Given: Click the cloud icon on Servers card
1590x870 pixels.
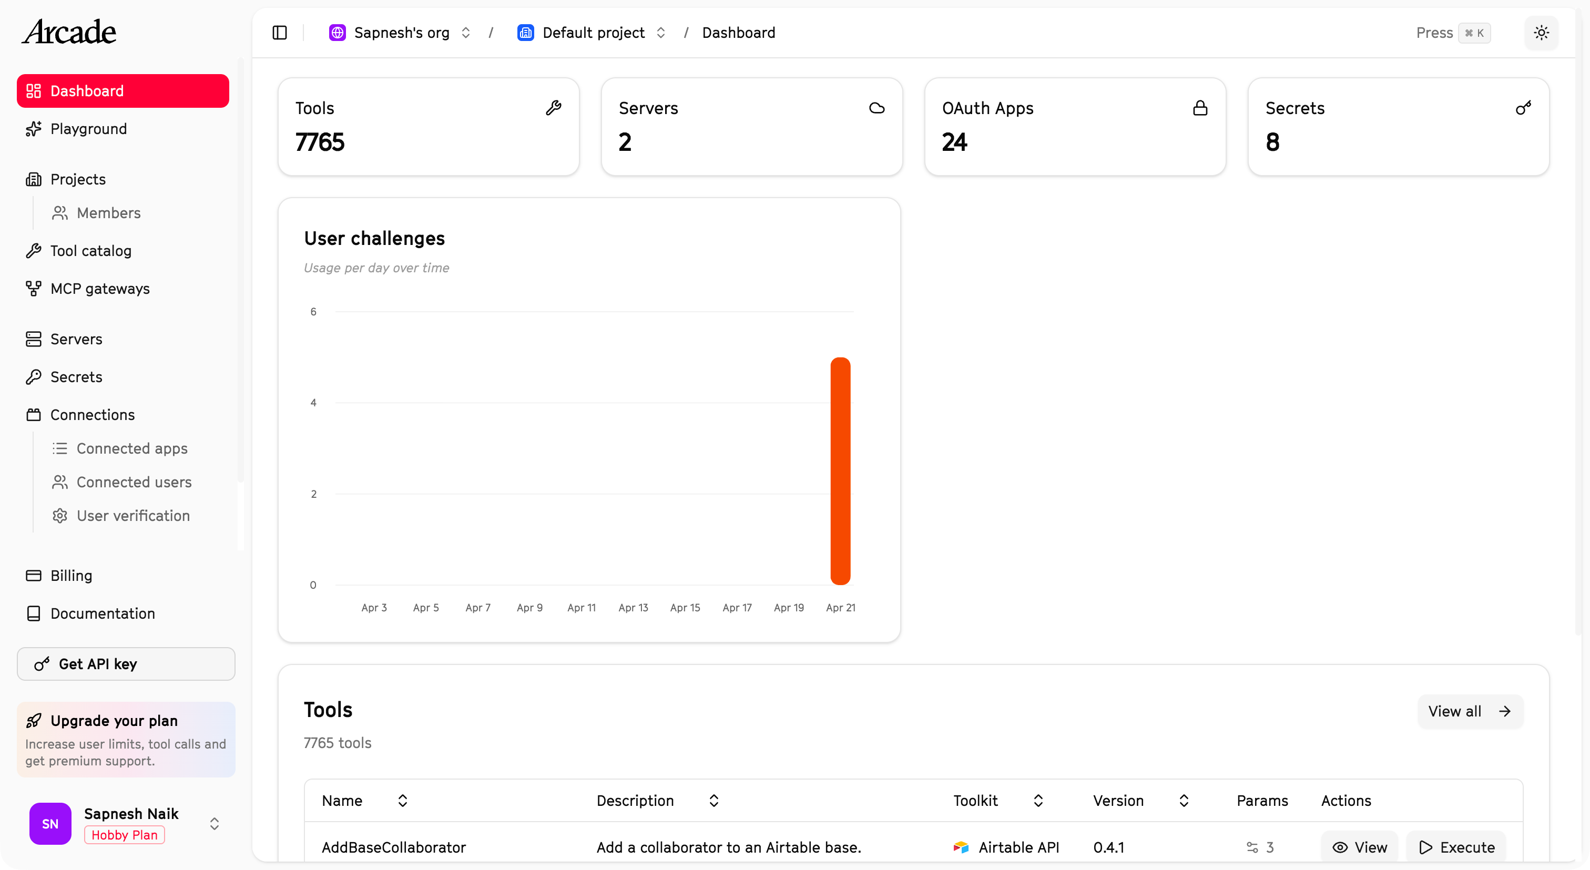Looking at the screenshot, I should 876,108.
